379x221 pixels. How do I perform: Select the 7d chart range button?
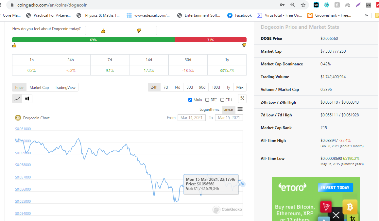pos(166,87)
